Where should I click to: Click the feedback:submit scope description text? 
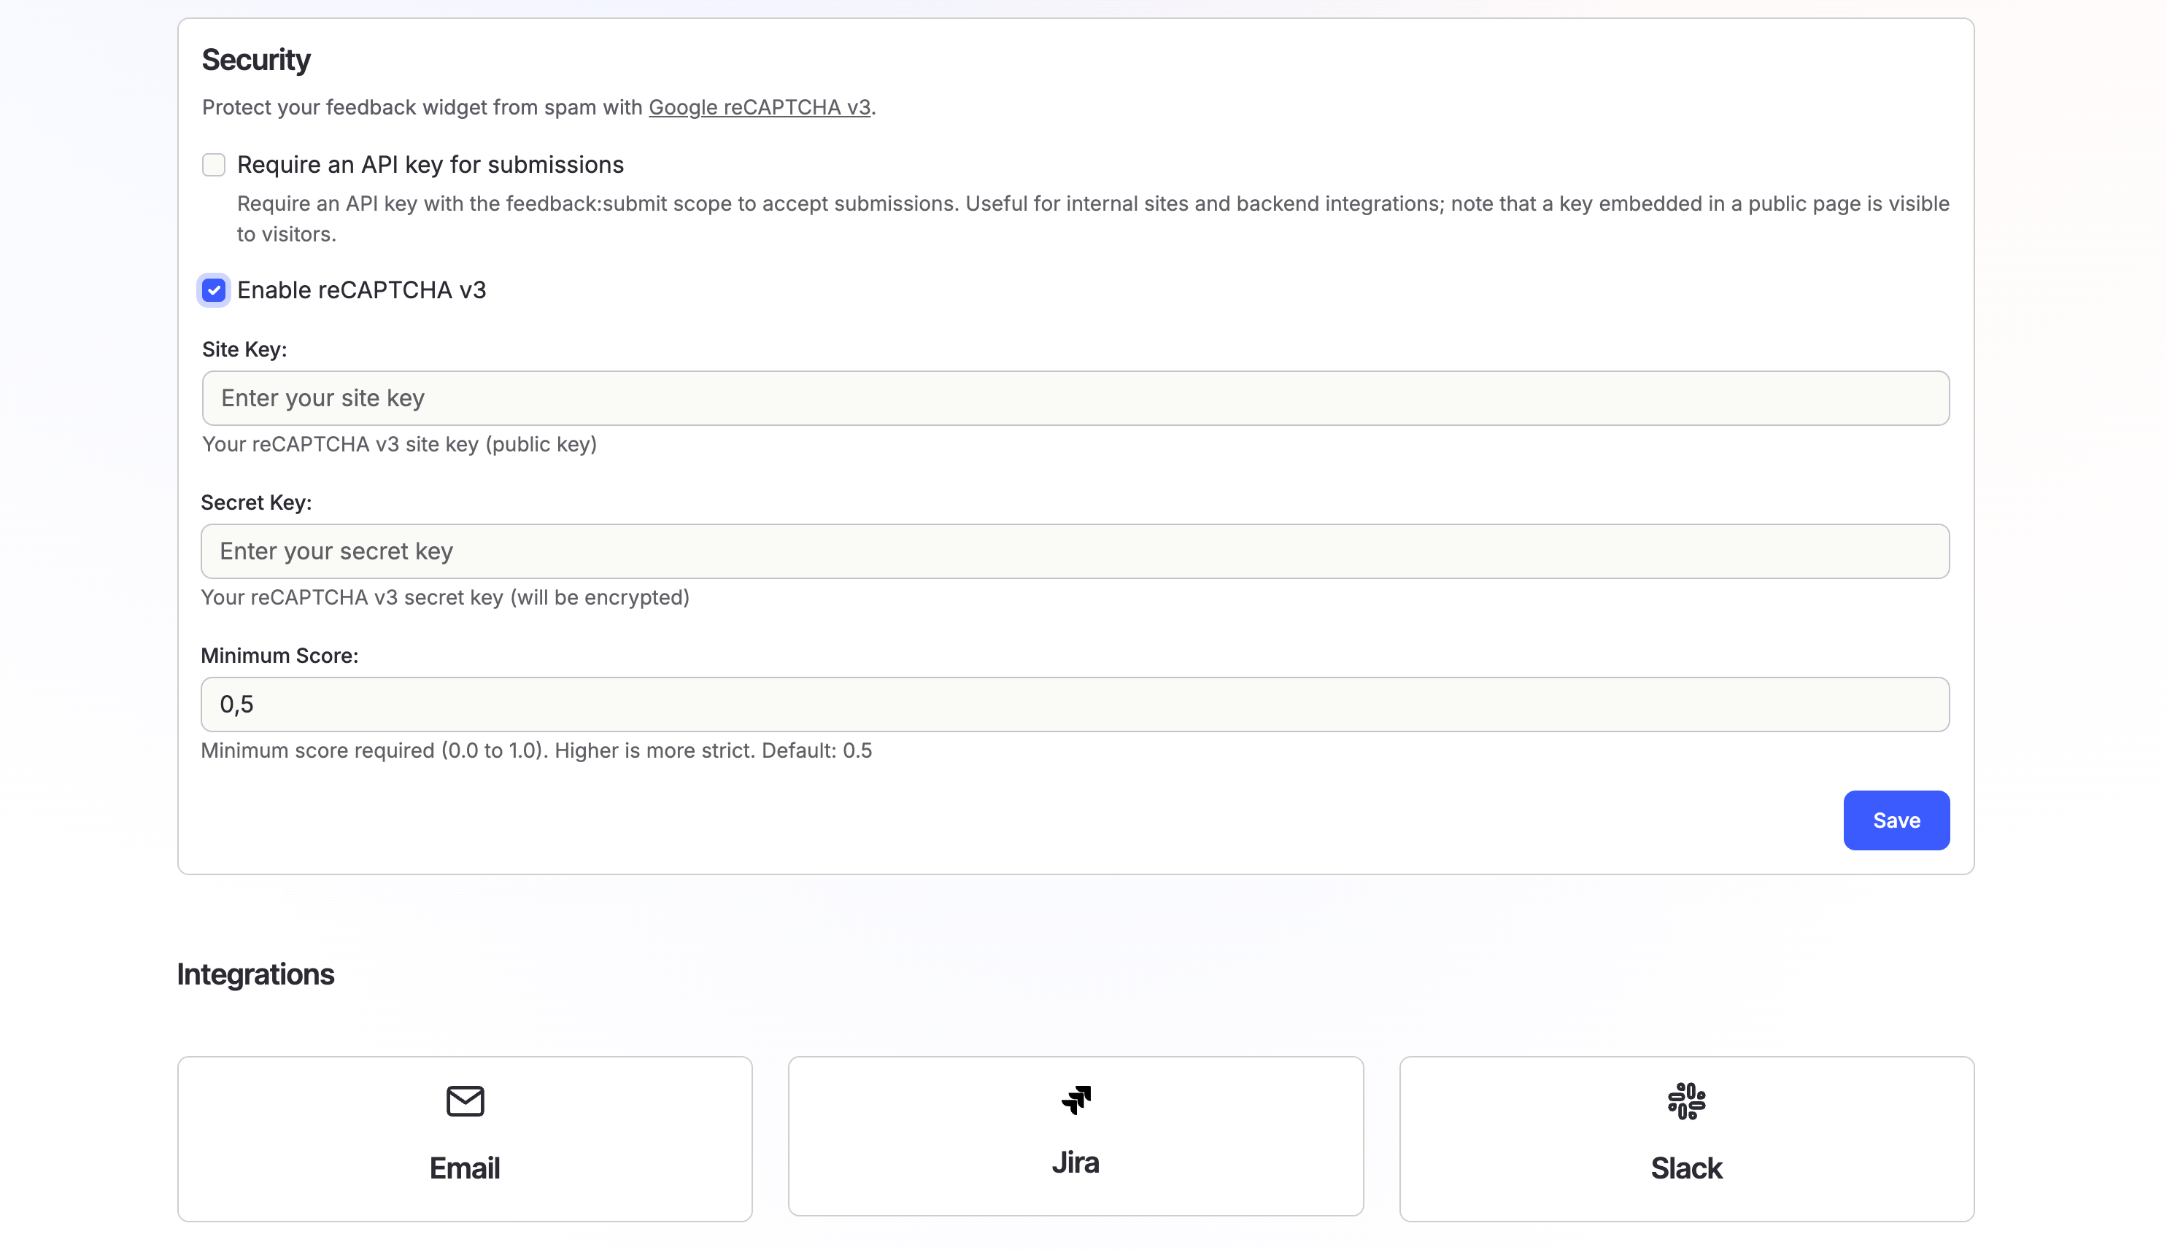pyautogui.click(x=1092, y=219)
